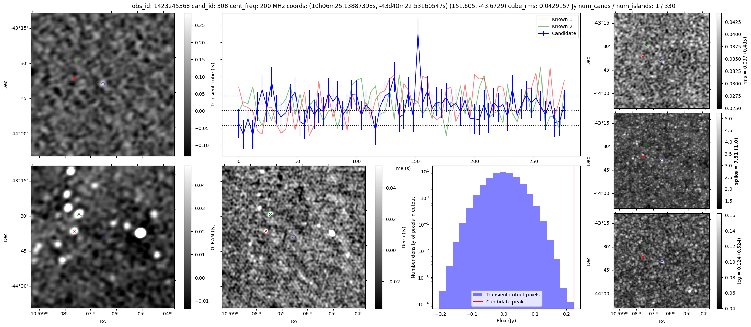Click blue candidate marker in spike map
Screen dimensions: 751x327
point(662,160)
